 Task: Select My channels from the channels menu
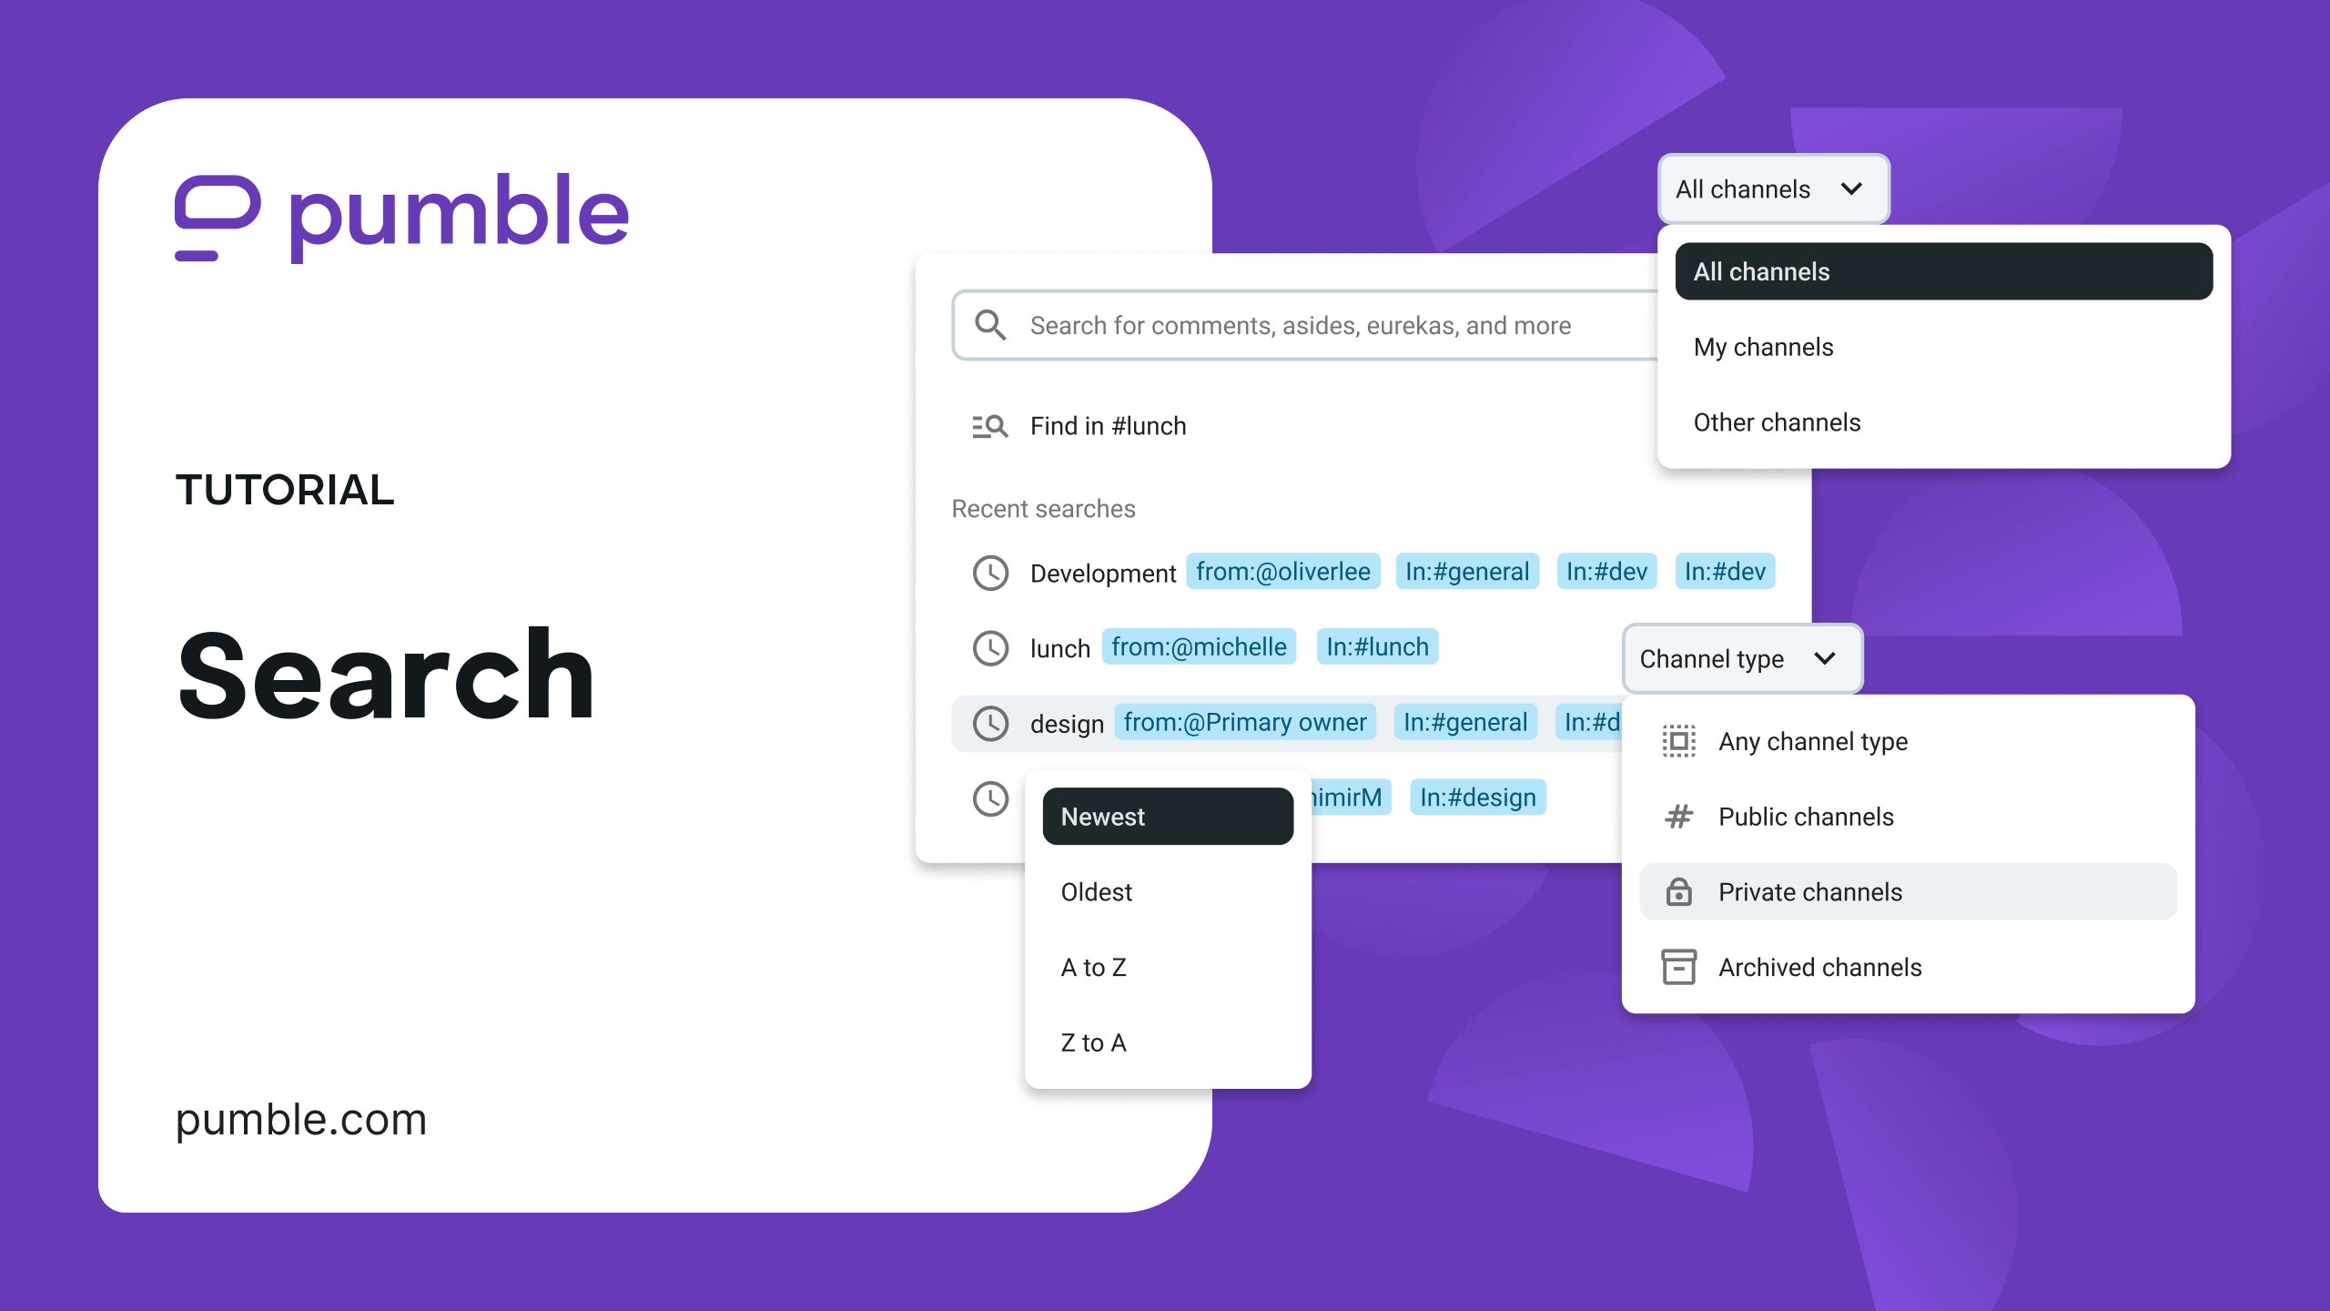(1762, 346)
